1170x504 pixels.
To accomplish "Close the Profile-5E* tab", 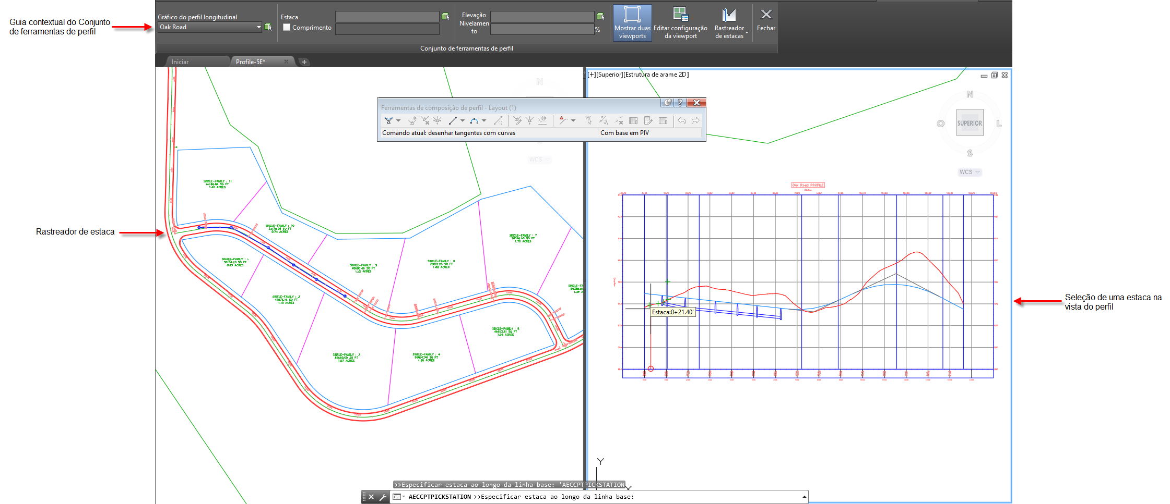I will coord(286,62).
